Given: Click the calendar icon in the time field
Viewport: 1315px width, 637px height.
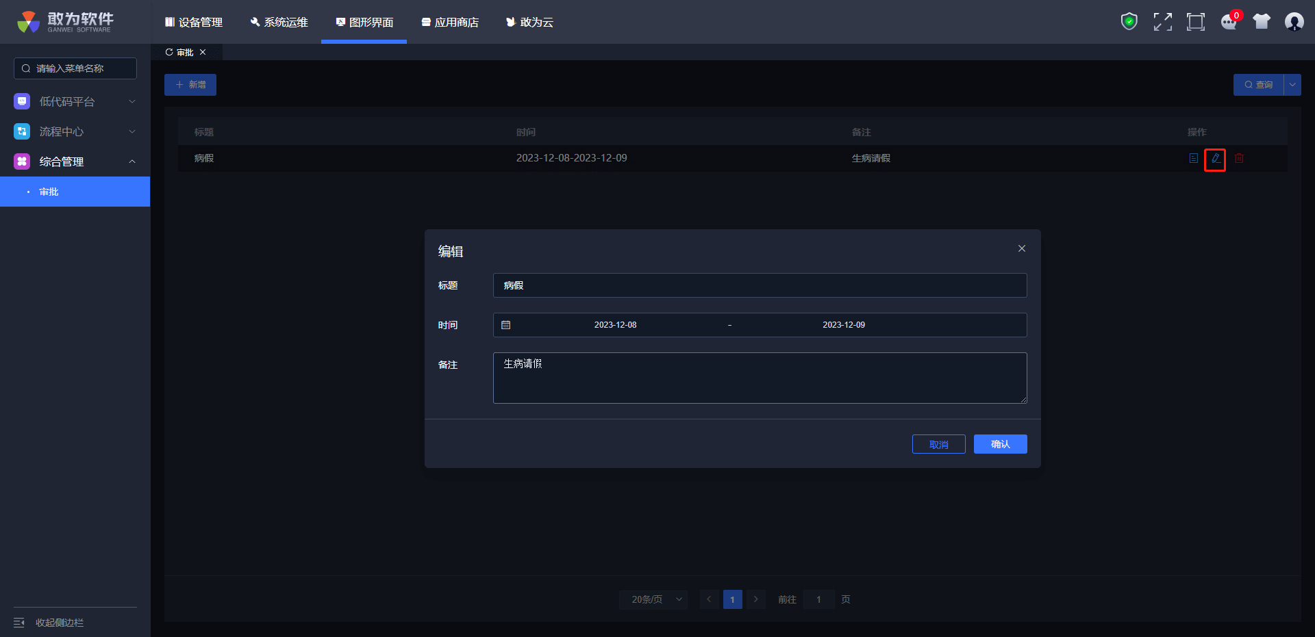Looking at the screenshot, I should (x=506, y=325).
